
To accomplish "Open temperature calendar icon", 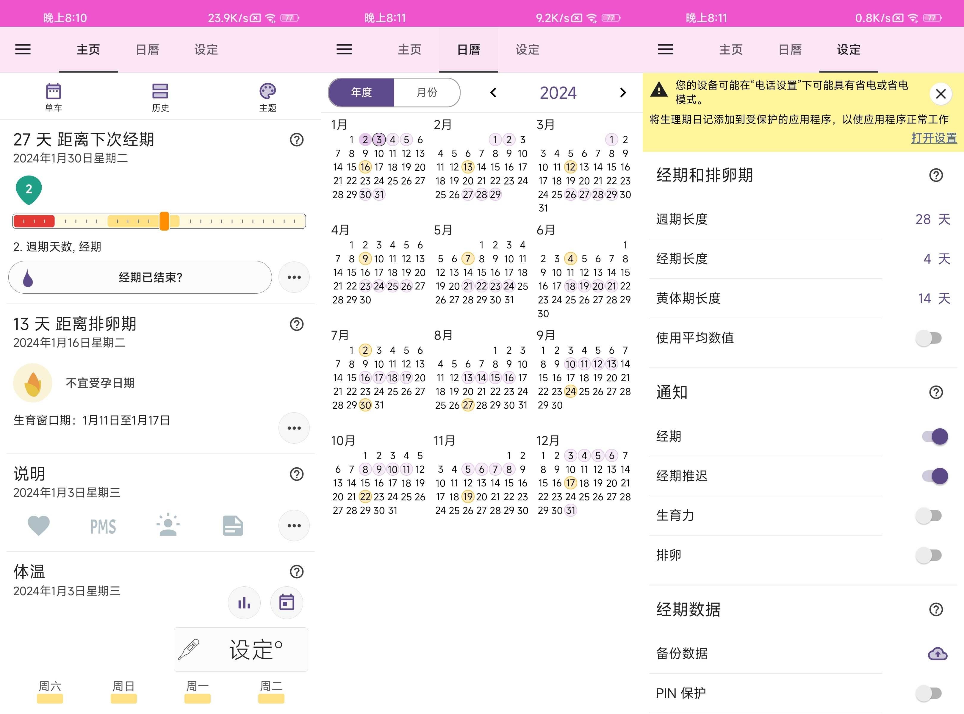I will [x=287, y=602].
